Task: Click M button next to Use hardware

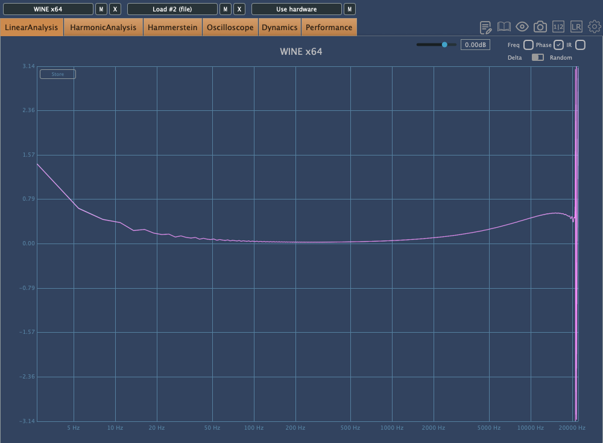Action: [349, 9]
